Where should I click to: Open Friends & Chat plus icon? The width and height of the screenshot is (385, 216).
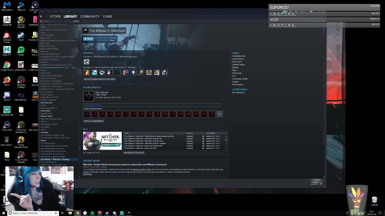321,183
